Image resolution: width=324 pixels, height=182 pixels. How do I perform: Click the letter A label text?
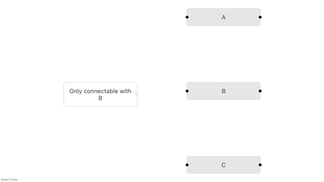[x=224, y=17]
